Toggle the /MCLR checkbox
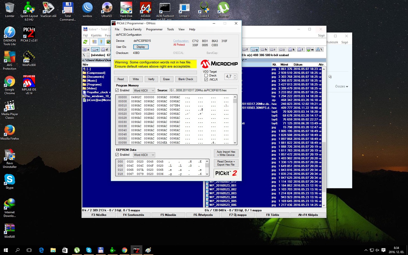Screen dimensions: 408x255 (206, 80)
